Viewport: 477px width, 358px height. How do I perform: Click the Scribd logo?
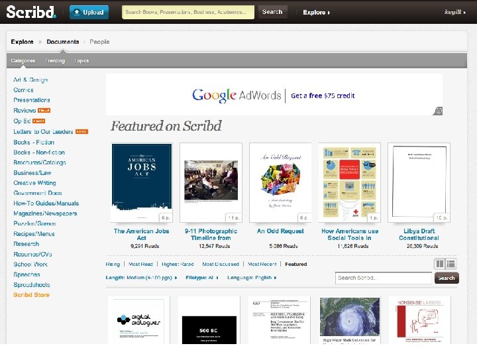31,12
